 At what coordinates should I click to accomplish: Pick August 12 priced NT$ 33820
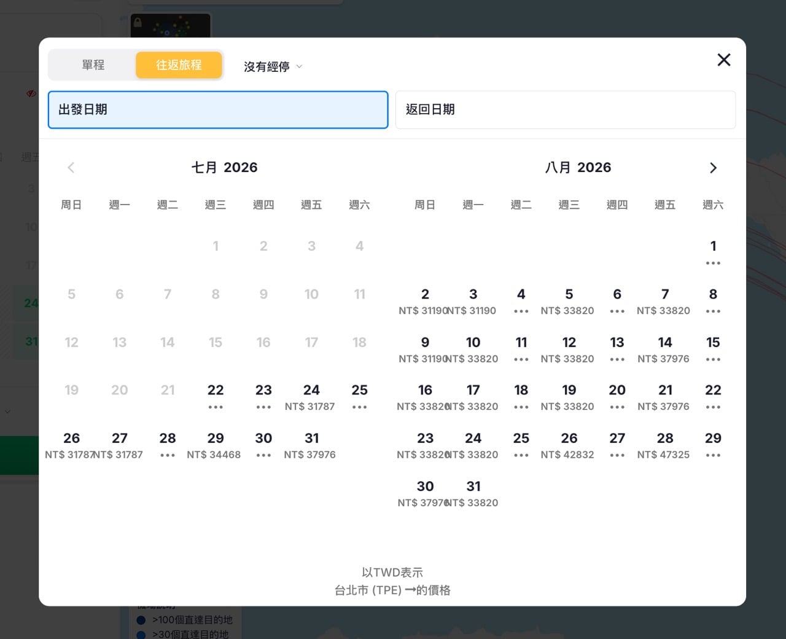click(x=569, y=349)
